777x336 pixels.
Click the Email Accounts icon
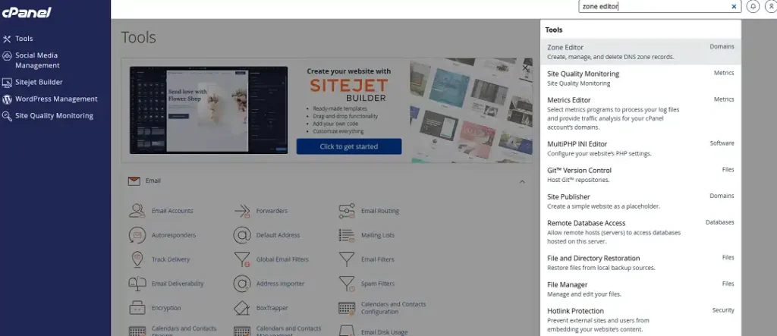[x=137, y=211]
